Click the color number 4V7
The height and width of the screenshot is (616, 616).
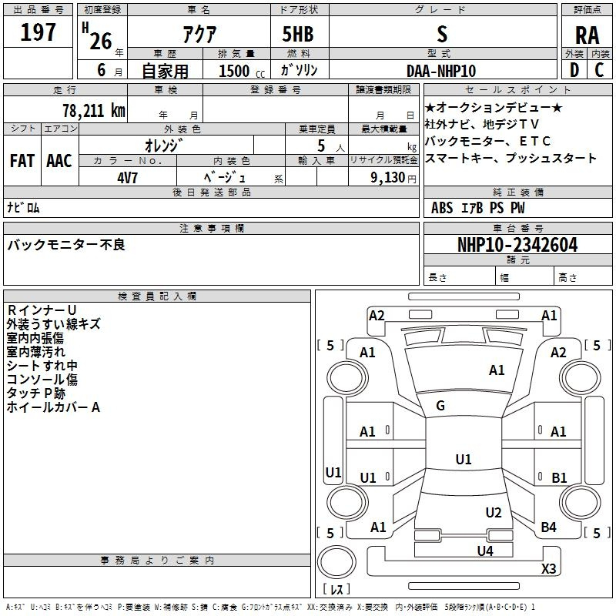(127, 178)
